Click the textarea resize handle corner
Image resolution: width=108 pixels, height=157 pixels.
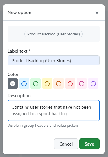pyautogui.click(x=98, y=120)
